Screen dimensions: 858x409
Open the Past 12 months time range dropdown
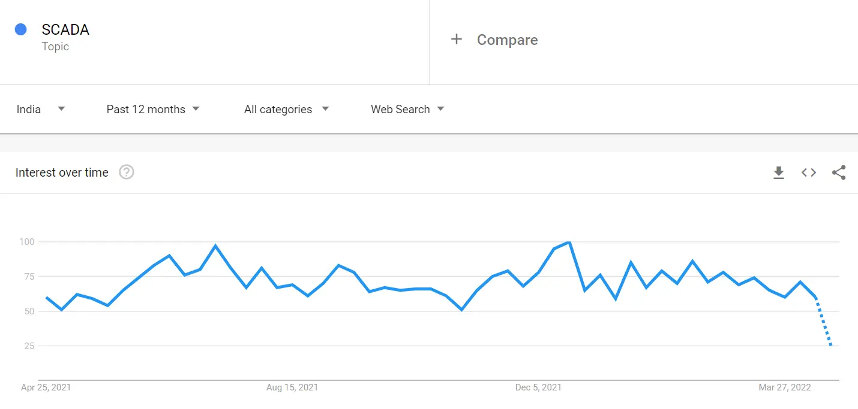(x=153, y=109)
